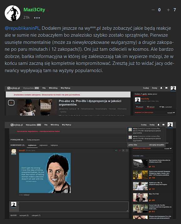Open Mazi3City's profile avatar
The image size is (181, 224).
click(13, 13)
